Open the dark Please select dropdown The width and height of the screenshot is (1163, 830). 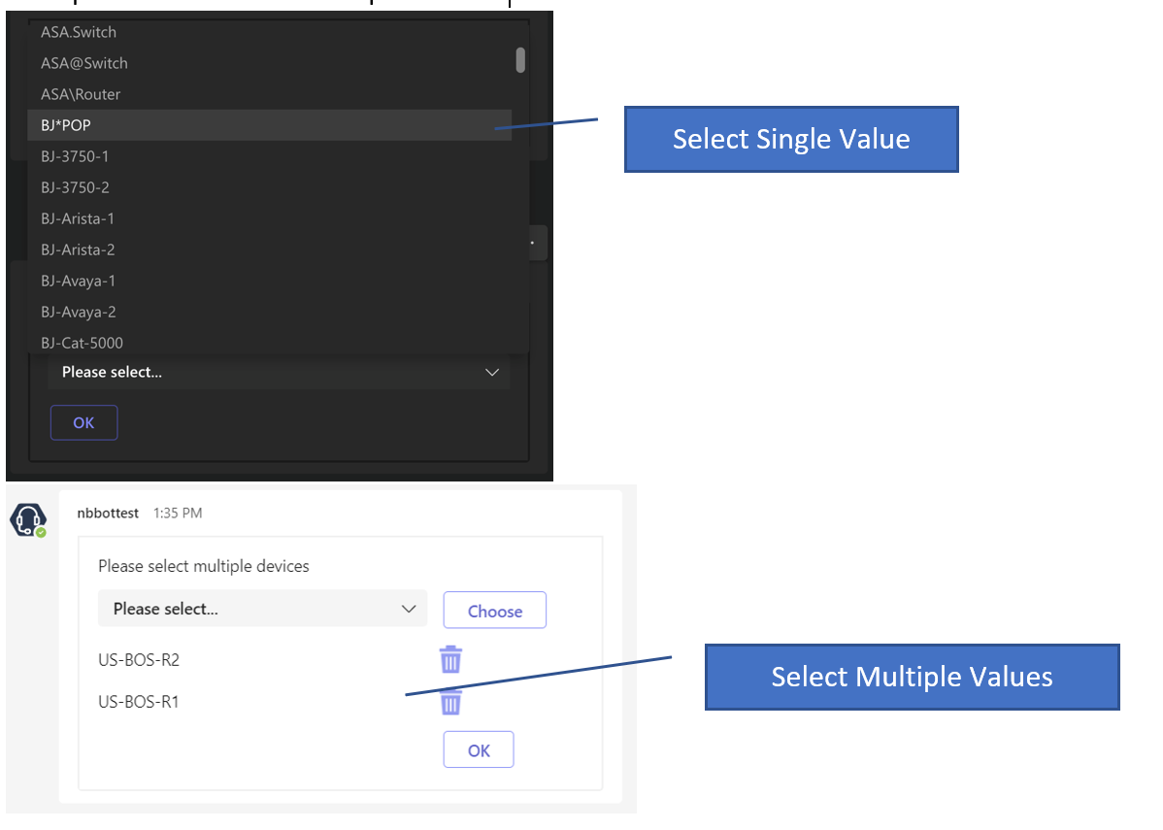pyautogui.click(x=279, y=372)
